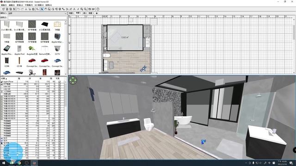The height and width of the screenshot is (166, 296).
Task: Activate the Select arrow mode tool
Action: click(x=42, y=9)
